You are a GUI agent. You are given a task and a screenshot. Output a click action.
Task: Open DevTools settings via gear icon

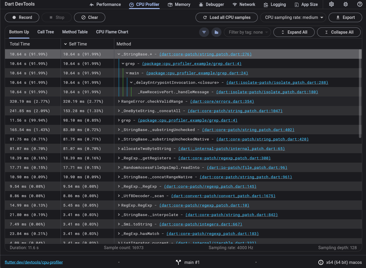(x=331, y=4)
